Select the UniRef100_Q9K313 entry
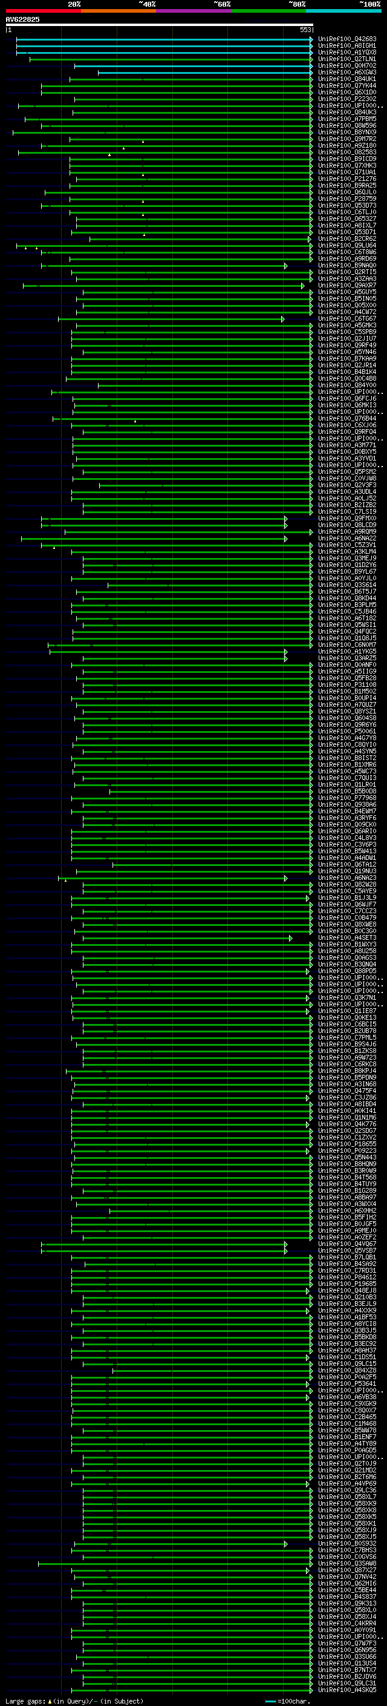The width and height of the screenshot is (387, 1706). [x=347, y=1603]
